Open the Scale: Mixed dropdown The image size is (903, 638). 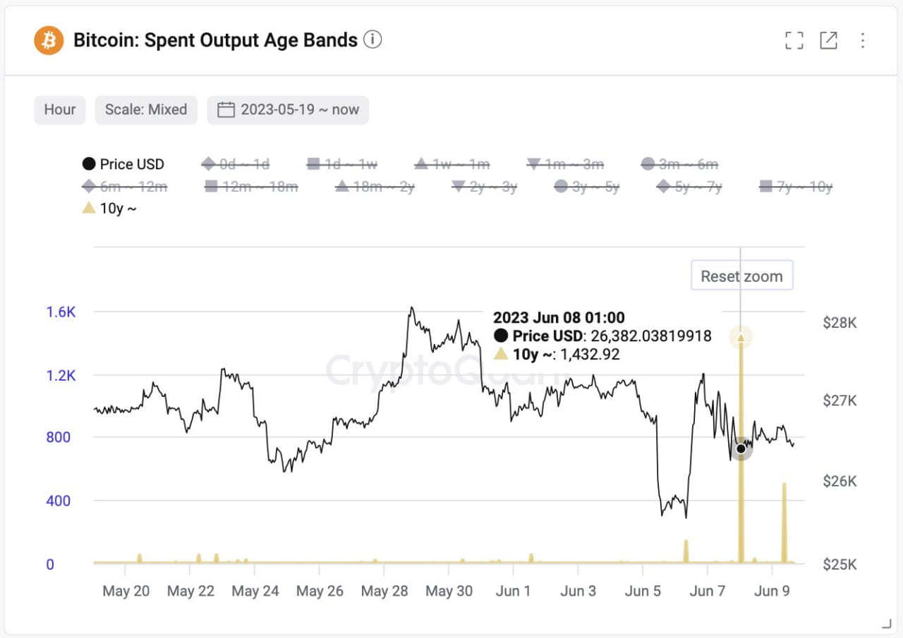coord(145,109)
